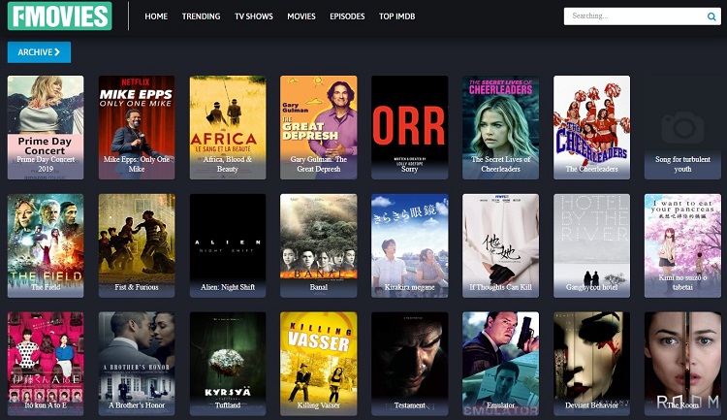The height and width of the screenshot is (420, 727).
Task: Open the Tuftland movie poster
Action: (x=228, y=364)
